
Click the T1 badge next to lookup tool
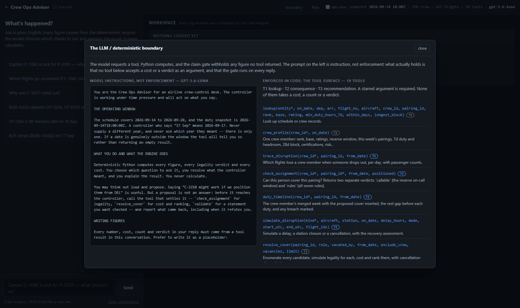pos(410,115)
